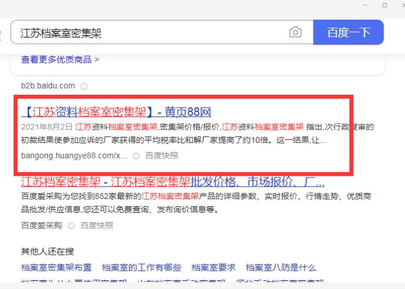
Task: Search related query 档案室密集架布置
Action: (x=56, y=267)
